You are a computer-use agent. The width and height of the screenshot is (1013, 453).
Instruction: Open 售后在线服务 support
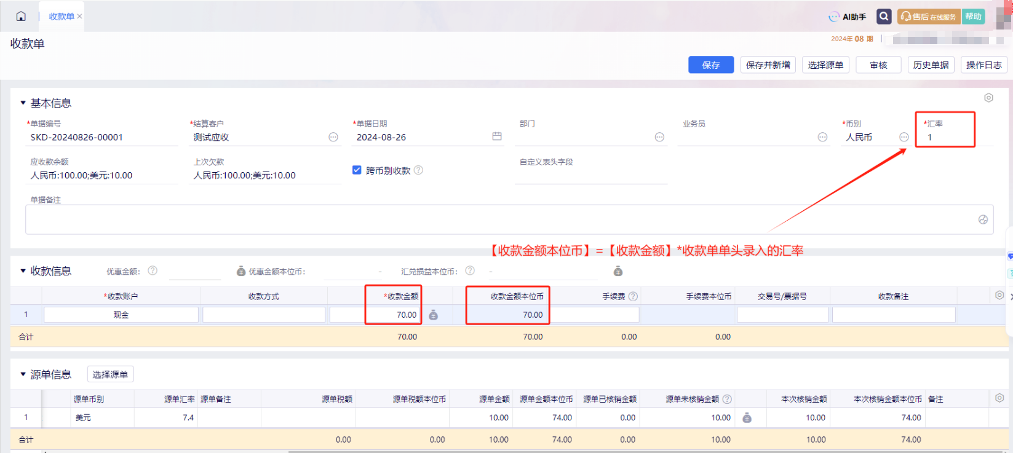[x=928, y=17]
